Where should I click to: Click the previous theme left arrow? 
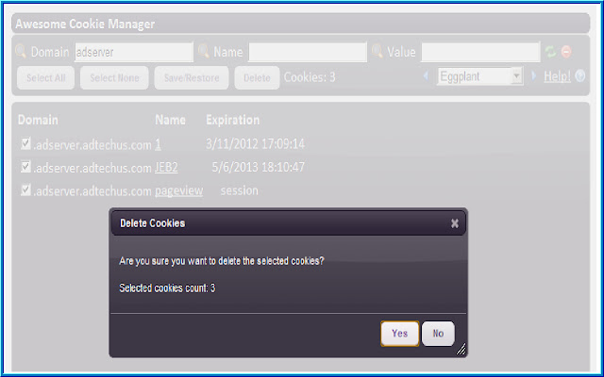click(x=426, y=75)
